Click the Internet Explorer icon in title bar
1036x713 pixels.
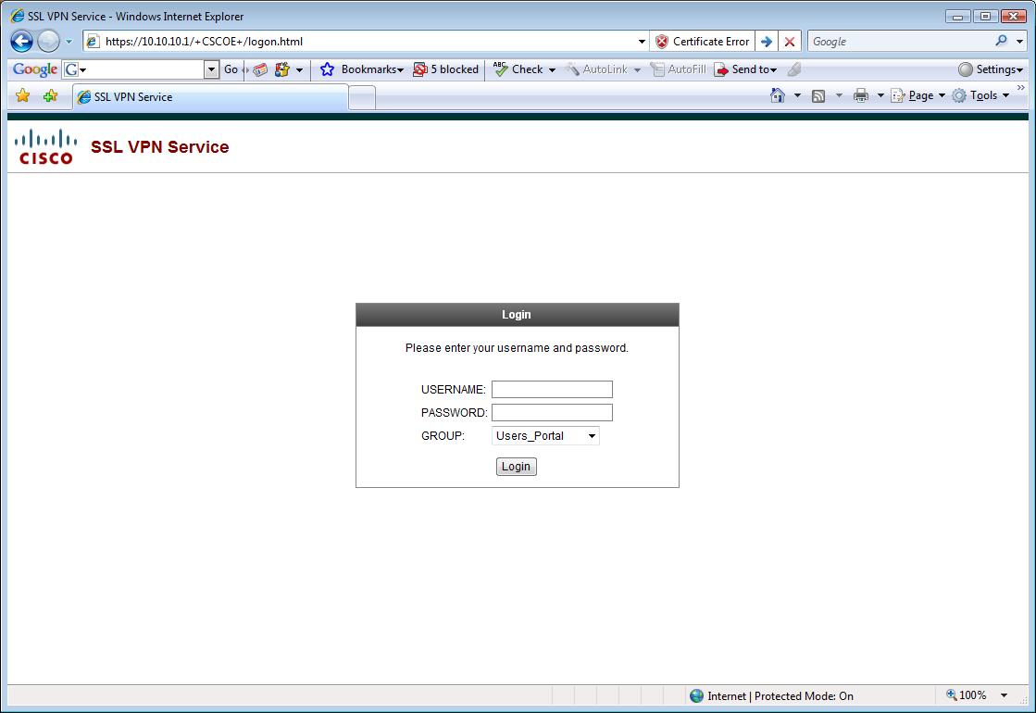point(17,15)
